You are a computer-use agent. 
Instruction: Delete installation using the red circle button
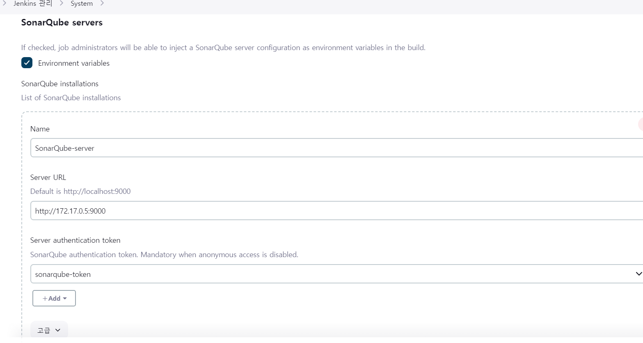[x=641, y=124]
